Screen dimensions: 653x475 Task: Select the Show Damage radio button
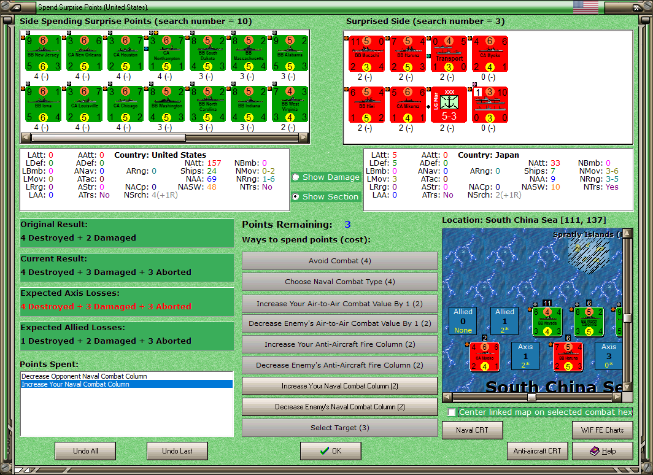296,177
